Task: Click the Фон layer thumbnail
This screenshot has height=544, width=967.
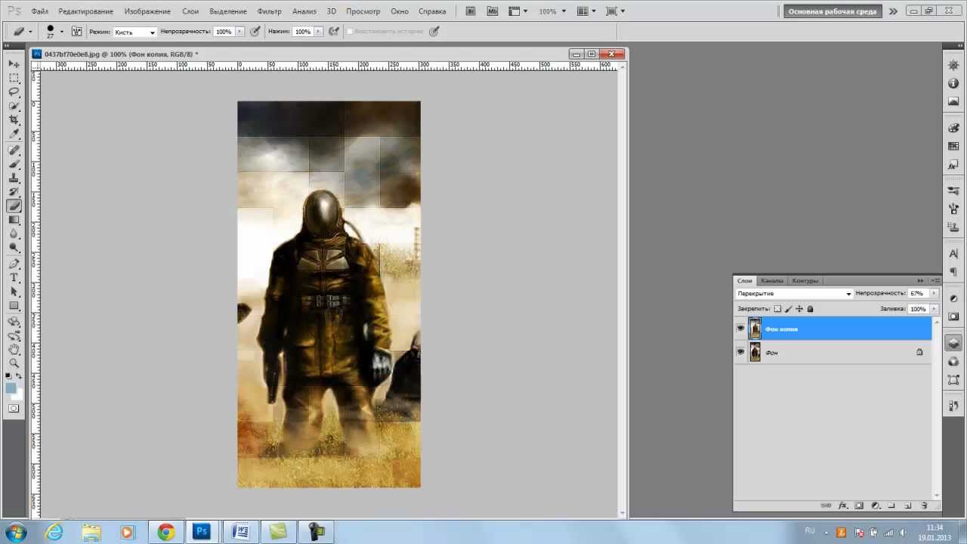Action: coord(755,352)
